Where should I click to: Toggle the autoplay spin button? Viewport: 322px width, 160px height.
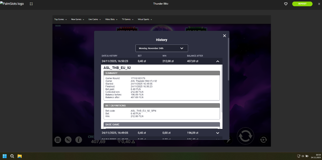[x=263, y=140]
